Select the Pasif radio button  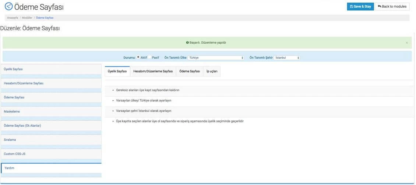click(149, 57)
